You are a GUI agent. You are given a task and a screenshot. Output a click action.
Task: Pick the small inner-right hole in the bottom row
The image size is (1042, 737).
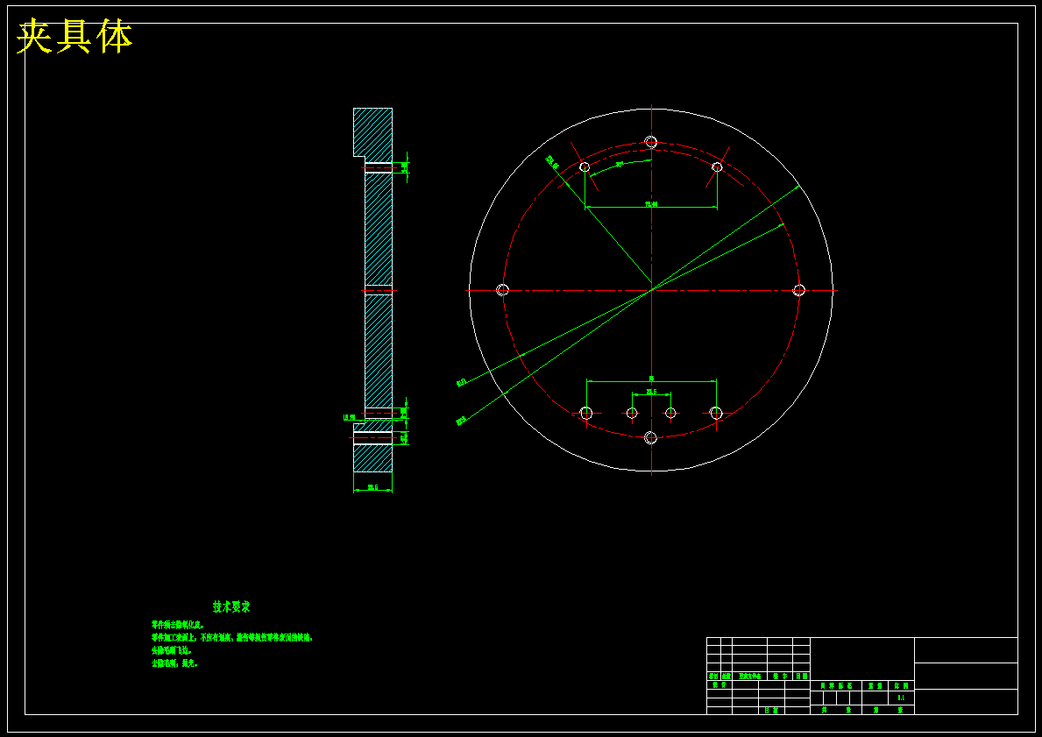[x=670, y=413]
